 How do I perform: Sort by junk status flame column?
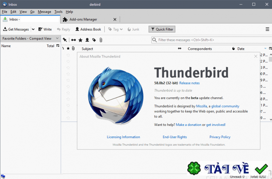(234, 49)
